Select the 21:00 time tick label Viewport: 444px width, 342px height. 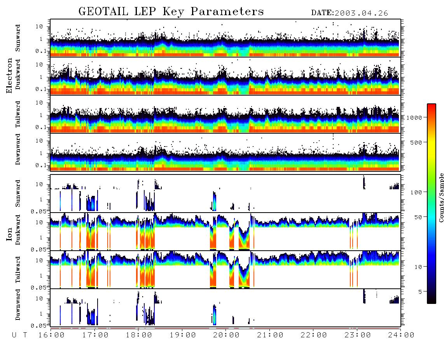[270, 335]
